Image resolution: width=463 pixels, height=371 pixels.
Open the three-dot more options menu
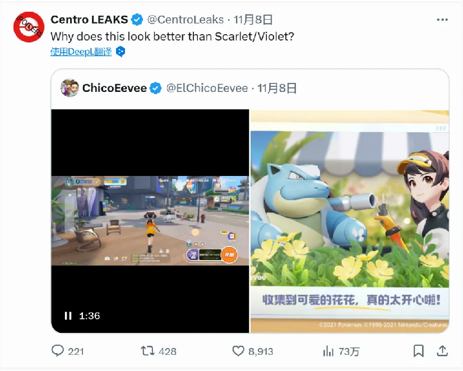[x=442, y=20]
